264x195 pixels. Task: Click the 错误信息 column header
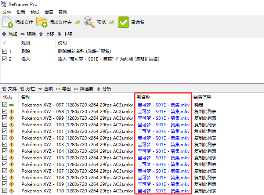tap(202, 97)
